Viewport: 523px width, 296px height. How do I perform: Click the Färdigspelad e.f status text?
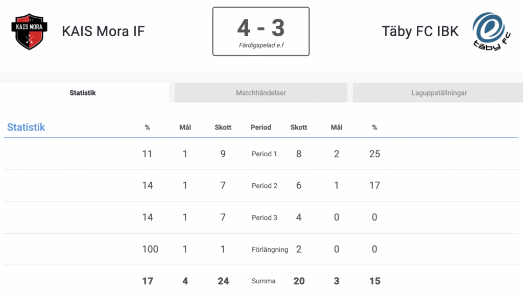click(261, 45)
